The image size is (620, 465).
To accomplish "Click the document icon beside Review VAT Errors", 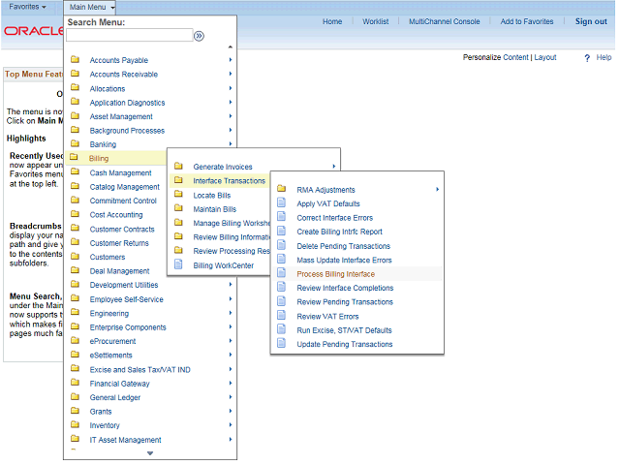I will pyautogui.click(x=282, y=316).
